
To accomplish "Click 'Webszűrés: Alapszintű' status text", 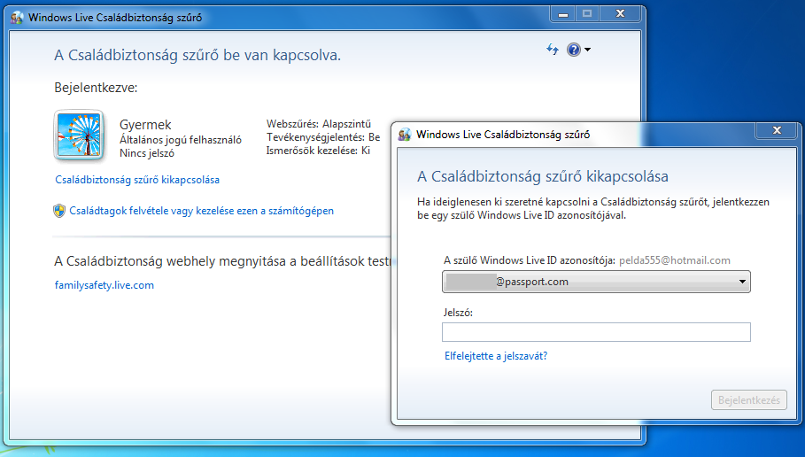I will click(318, 124).
